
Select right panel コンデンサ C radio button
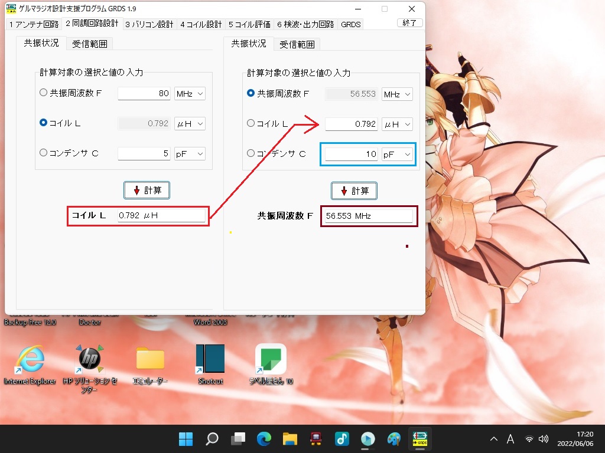(x=251, y=153)
